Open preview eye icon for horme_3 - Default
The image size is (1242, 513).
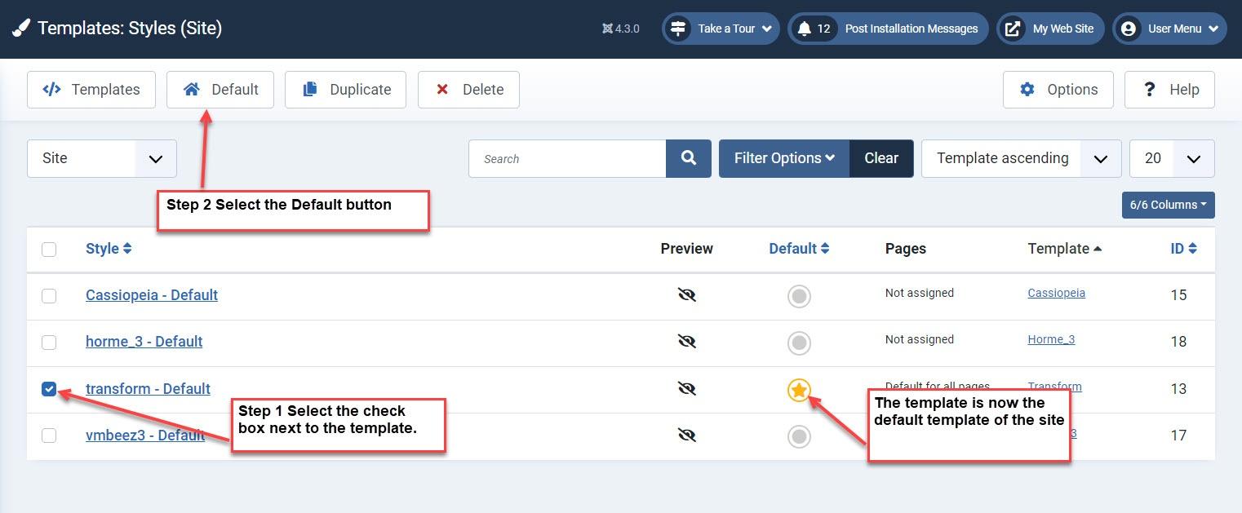687,342
